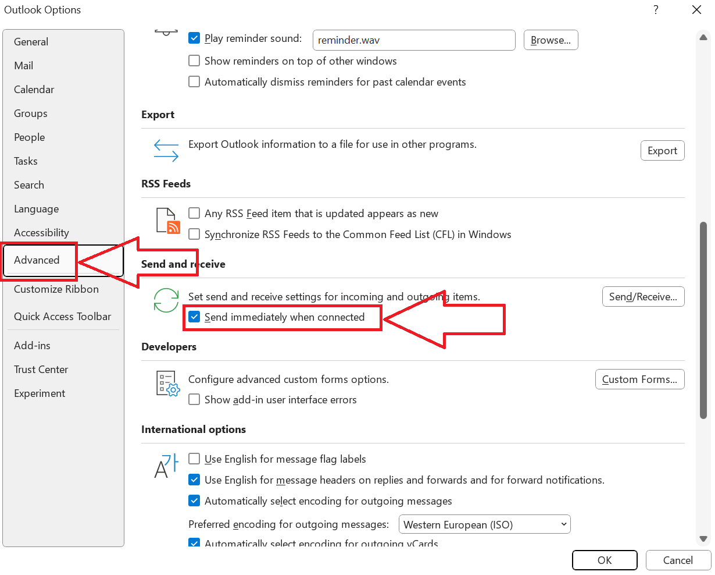Enable Show add-in user interface errors
The image size is (715, 575).
(195, 399)
